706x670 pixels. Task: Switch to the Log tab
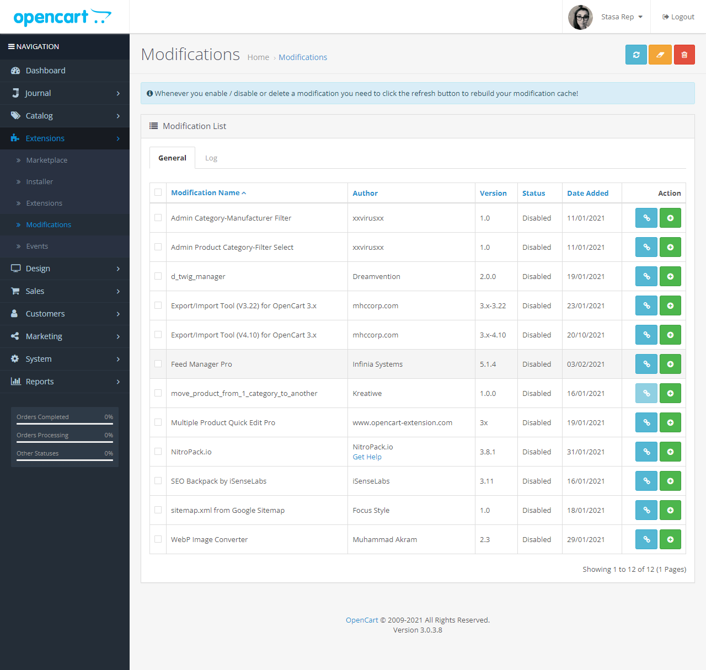pyautogui.click(x=211, y=158)
